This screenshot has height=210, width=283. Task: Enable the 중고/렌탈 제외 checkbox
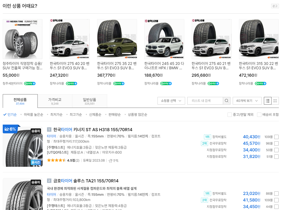coord(229,115)
